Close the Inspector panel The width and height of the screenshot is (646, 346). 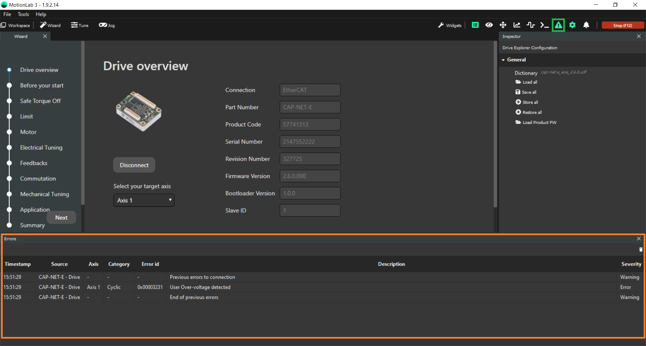tap(639, 36)
